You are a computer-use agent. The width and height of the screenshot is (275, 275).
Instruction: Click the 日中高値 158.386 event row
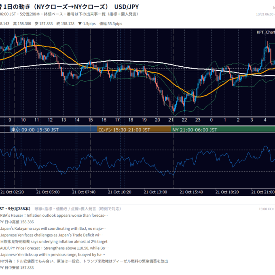click(x=17, y=222)
